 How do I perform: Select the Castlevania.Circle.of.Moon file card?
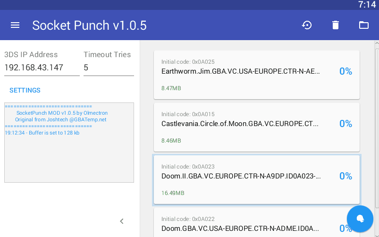coord(257,127)
